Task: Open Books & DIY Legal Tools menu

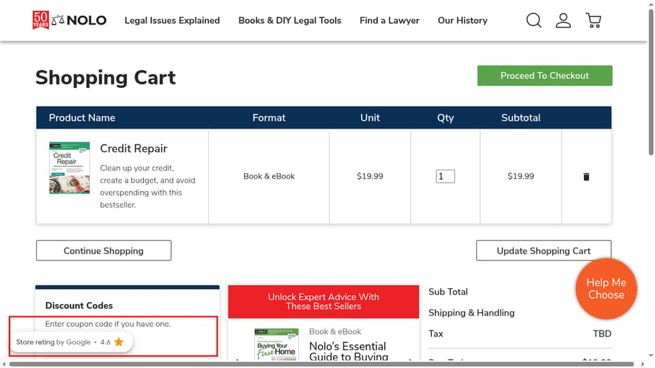Action: (x=289, y=20)
